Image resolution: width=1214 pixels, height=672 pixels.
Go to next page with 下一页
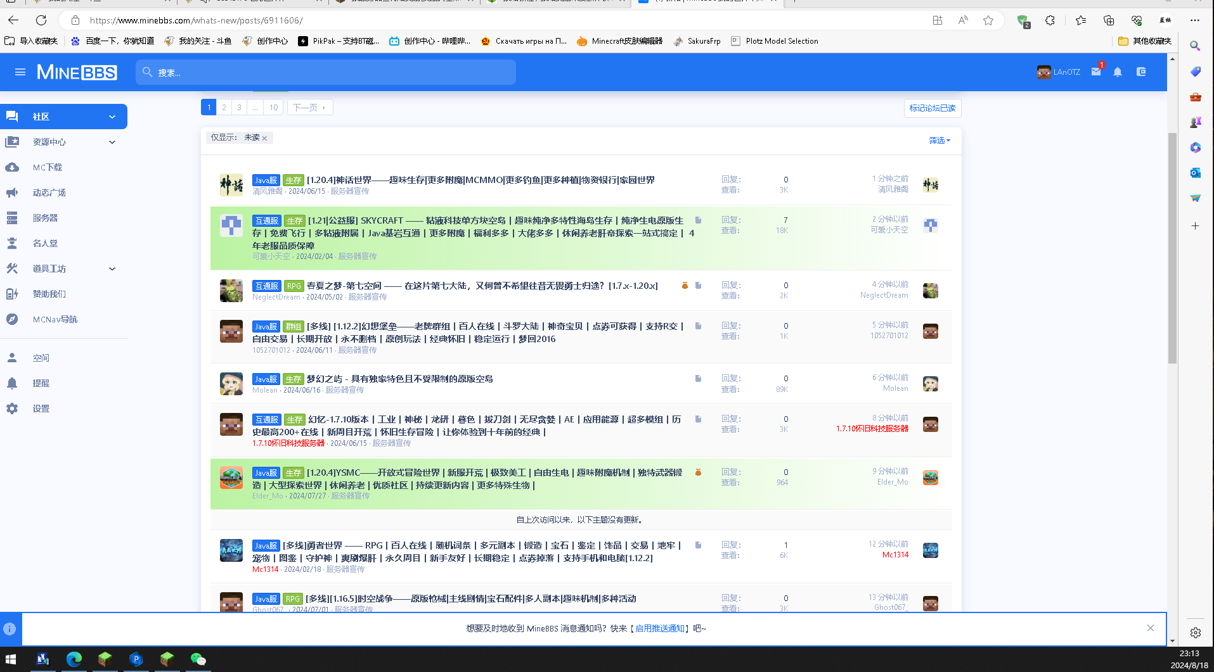pos(309,108)
